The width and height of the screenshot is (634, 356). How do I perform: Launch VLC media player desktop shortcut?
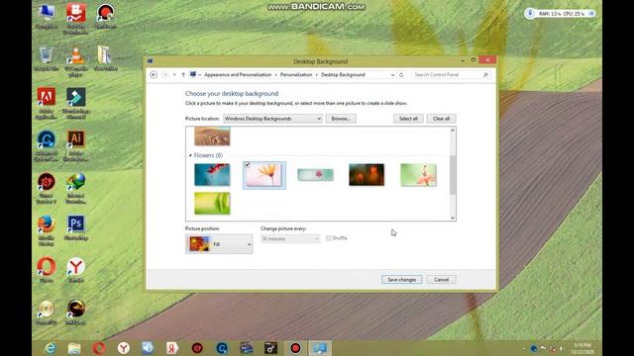coord(75,61)
